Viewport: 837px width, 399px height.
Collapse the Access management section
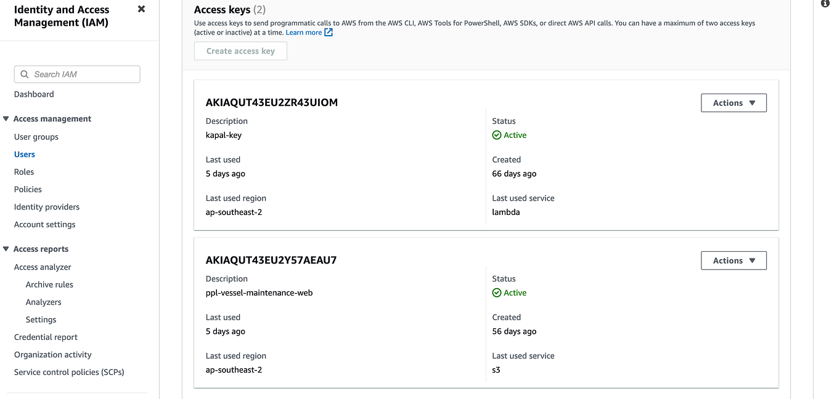6,119
